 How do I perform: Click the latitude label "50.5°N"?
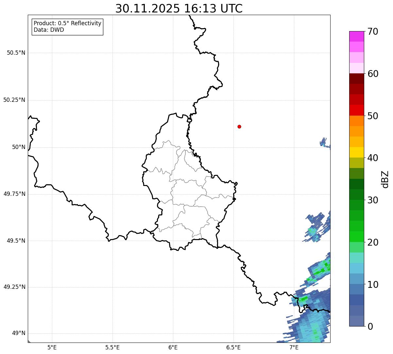tap(16, 53)
